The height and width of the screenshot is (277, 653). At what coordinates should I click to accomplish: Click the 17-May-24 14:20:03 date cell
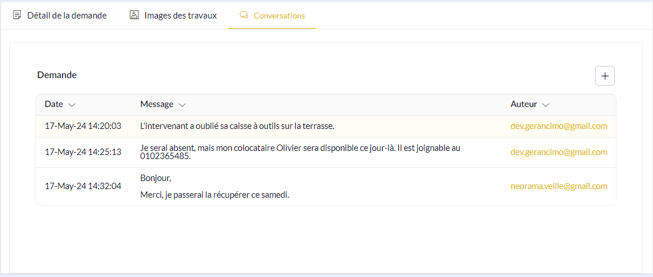(x=83, y=126)
